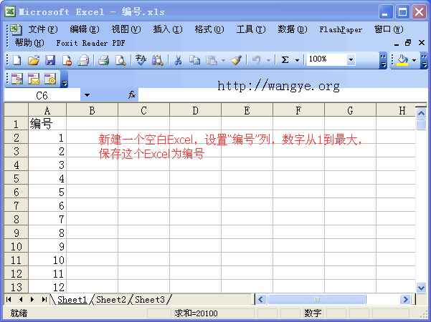Apply fill color with paint bucket

click(x=403, y=60)
